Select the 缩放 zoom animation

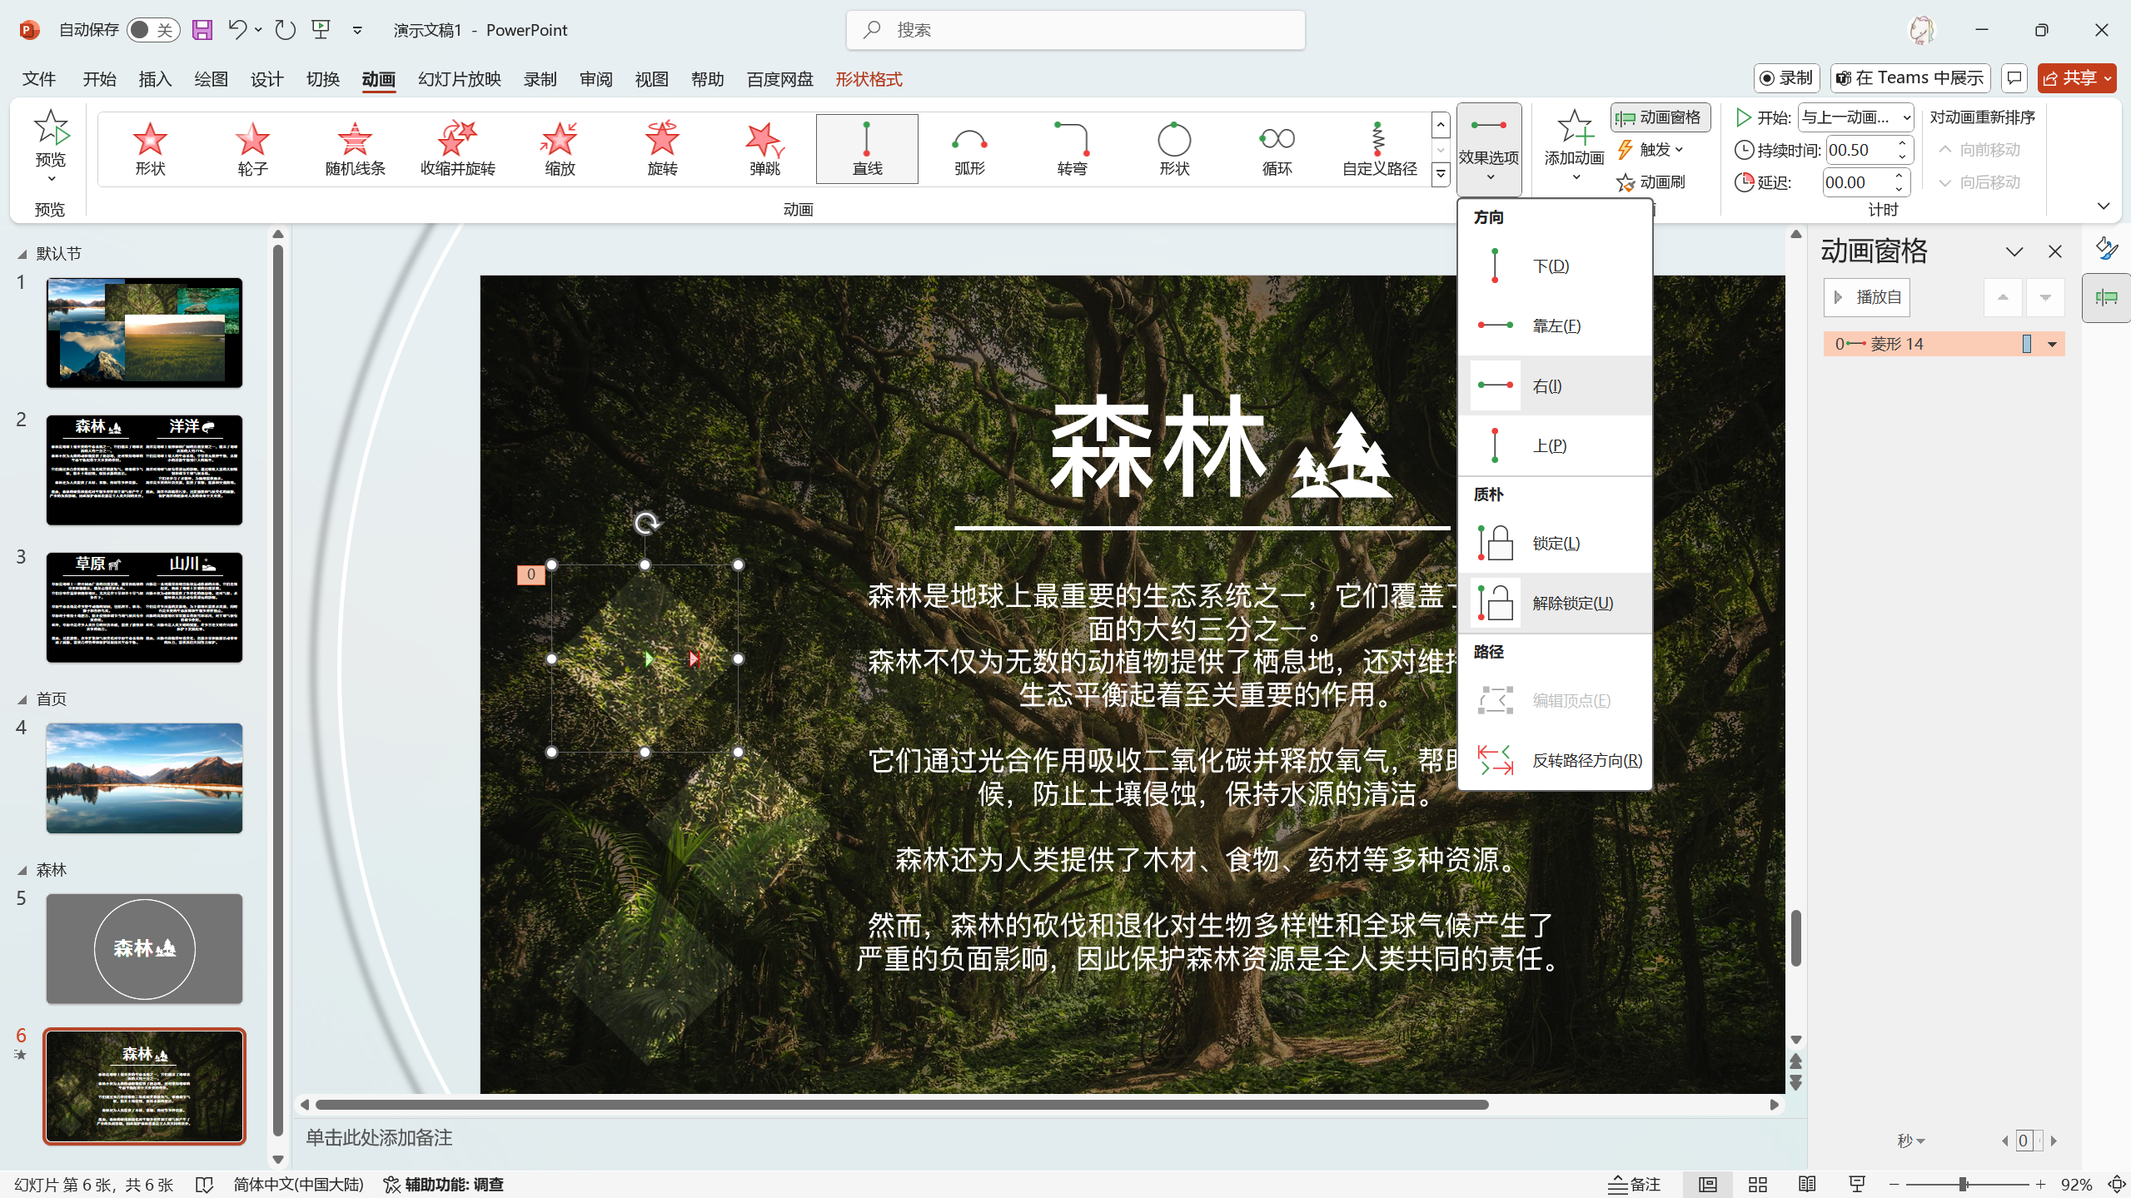pyautogui.click(x=560, y=149)
